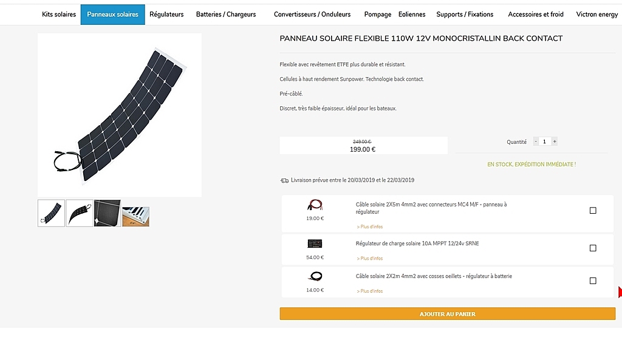Select the second curved panel thumbnail
Image resolution: width=622 pixels, height=340 pixels.
[x=80, y=213]
